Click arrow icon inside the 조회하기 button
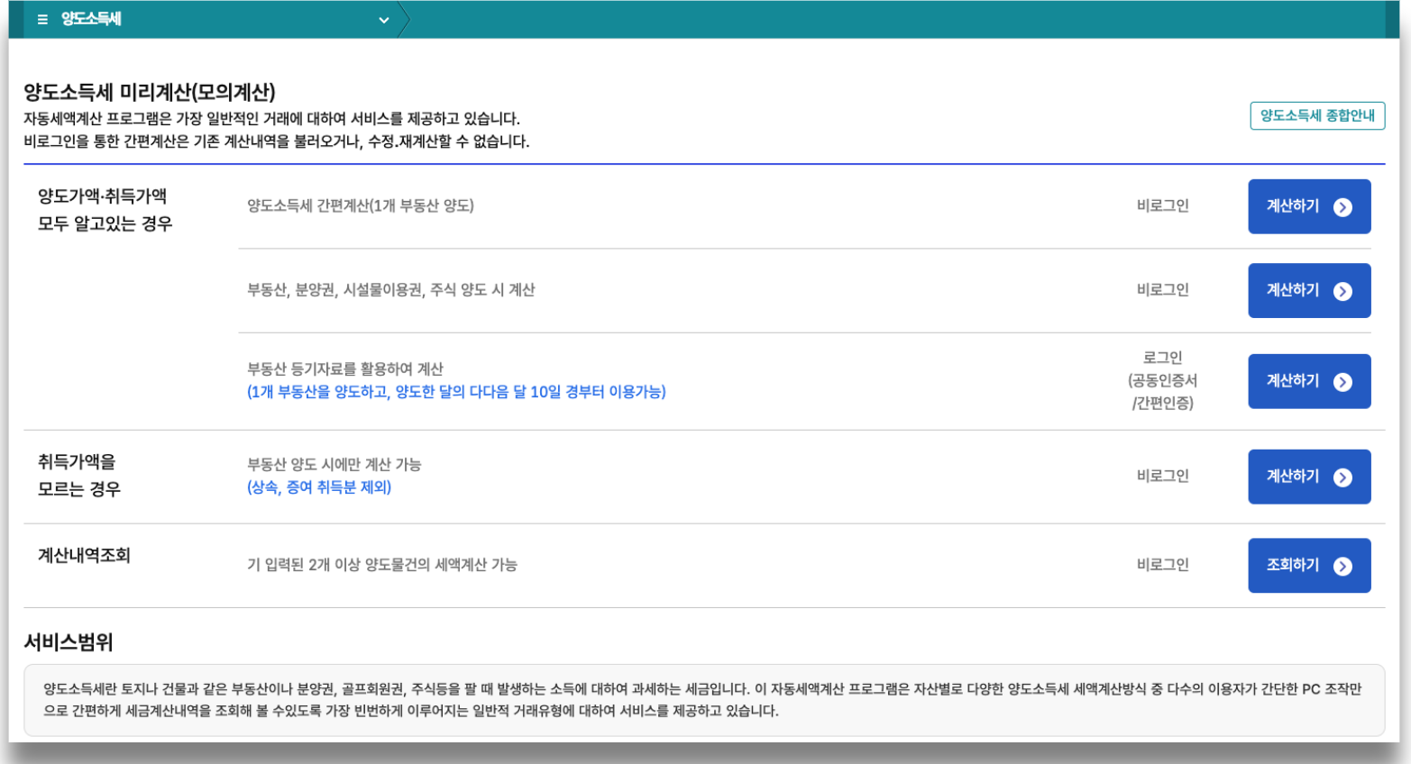This screenshot has width=1411, height=764. click(1341, 565)
